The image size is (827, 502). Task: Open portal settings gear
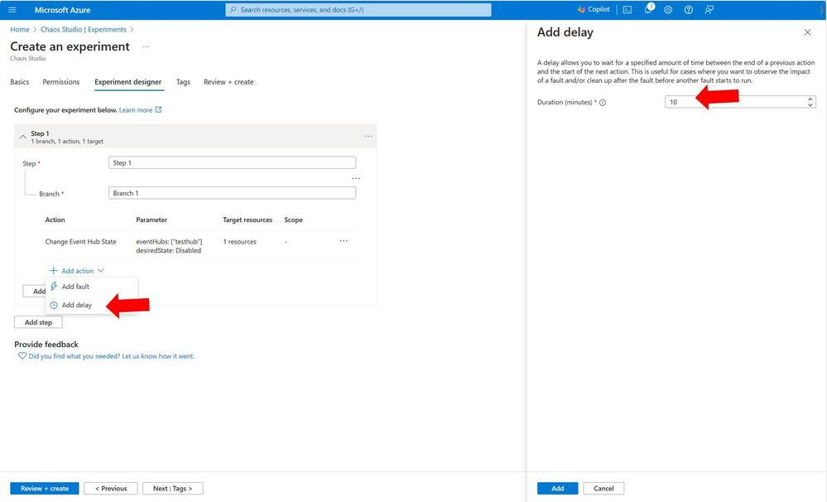(668, 9)
